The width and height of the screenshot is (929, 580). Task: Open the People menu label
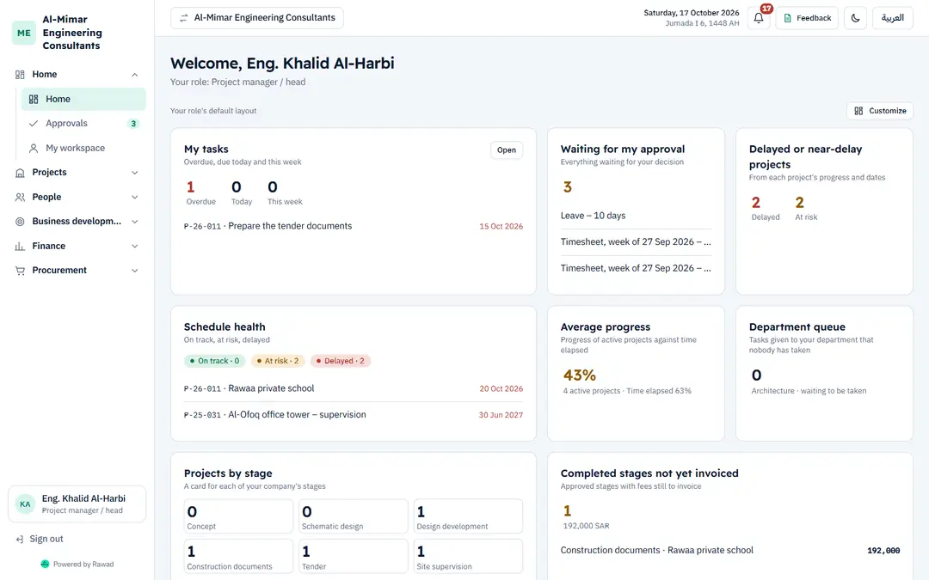pyautogui.click(x=46, y=197)
